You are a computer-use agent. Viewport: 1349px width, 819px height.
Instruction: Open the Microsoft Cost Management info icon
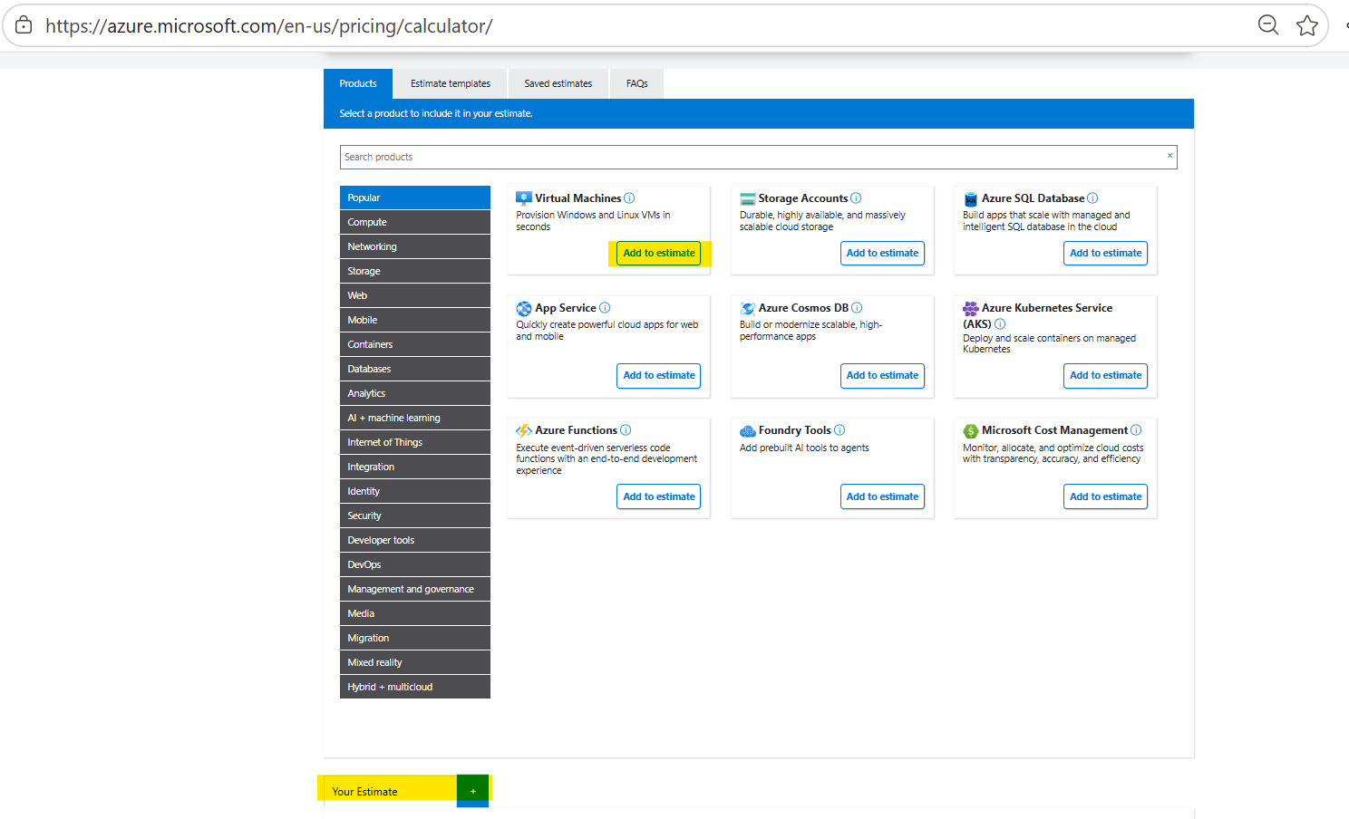(x=1136, y=430)
